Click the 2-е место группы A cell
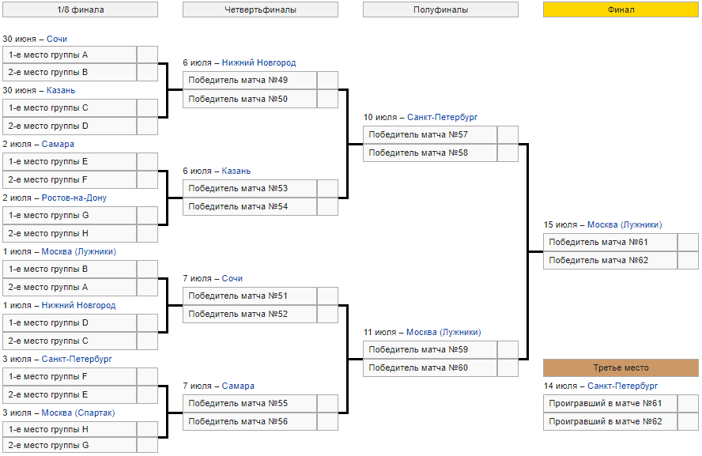Viewport: 702px width, 456px height. [x=70, y=288]
